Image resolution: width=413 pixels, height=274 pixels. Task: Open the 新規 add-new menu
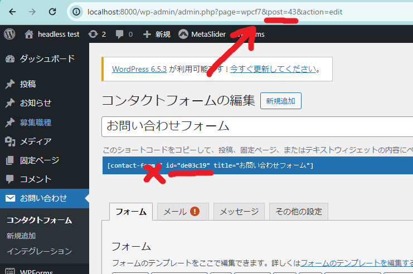coord(157,34)
